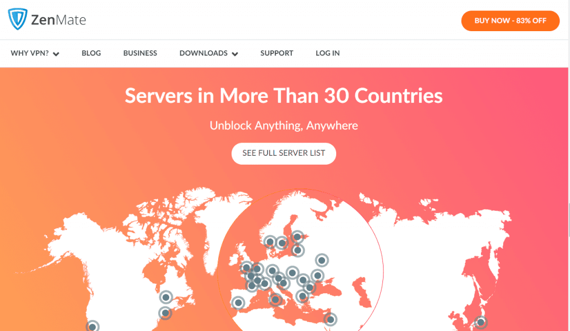Expand the WHY VPN? chevron arrow
The width and height of the screenshot is (570, 331).
[56, 54]
